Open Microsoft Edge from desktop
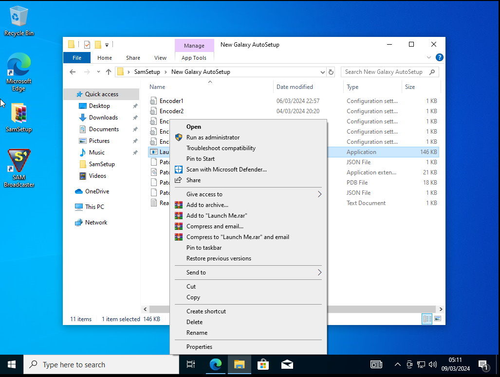The width and height of the screenshot is (500, 377). tap(19, 71)
